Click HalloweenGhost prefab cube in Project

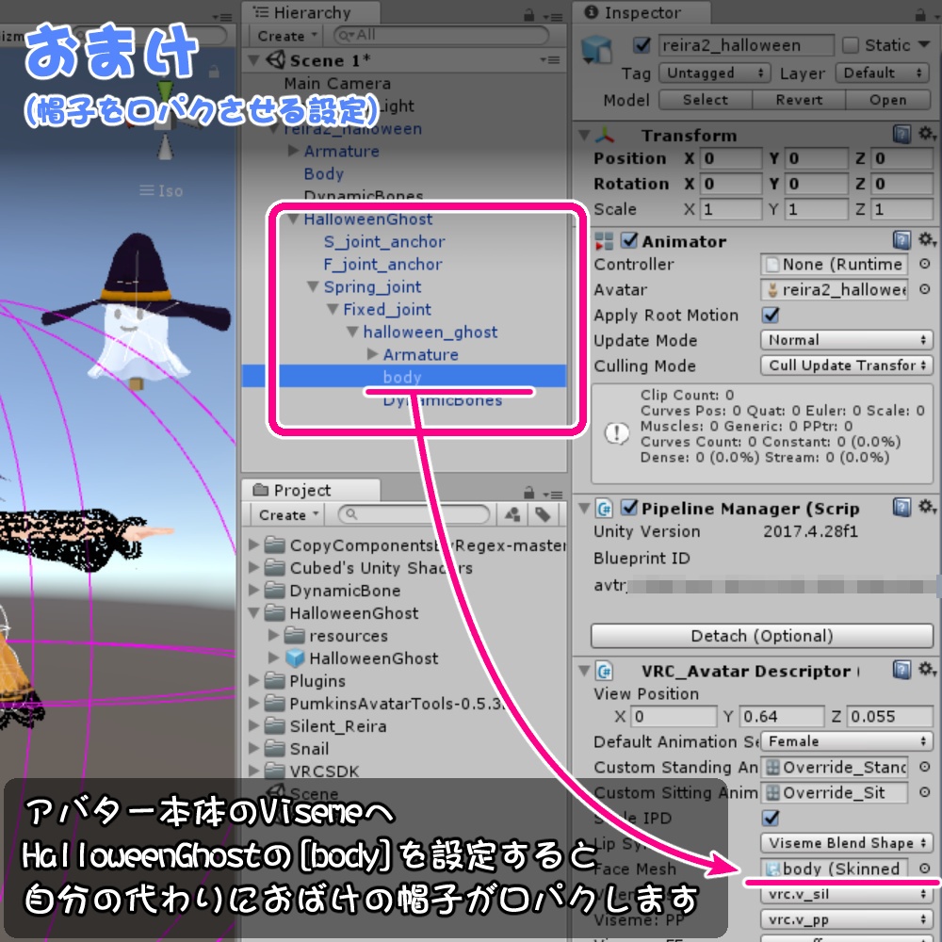pos(295,658)
